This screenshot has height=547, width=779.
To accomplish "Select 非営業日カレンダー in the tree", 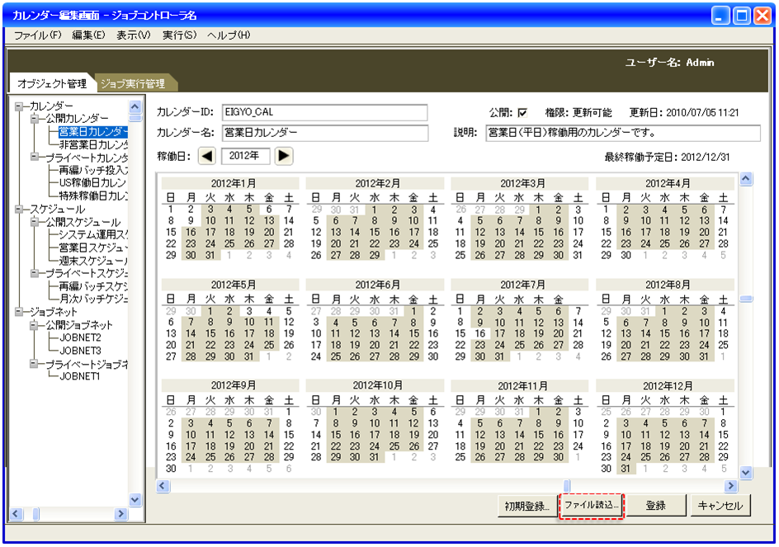I will 93,144.
